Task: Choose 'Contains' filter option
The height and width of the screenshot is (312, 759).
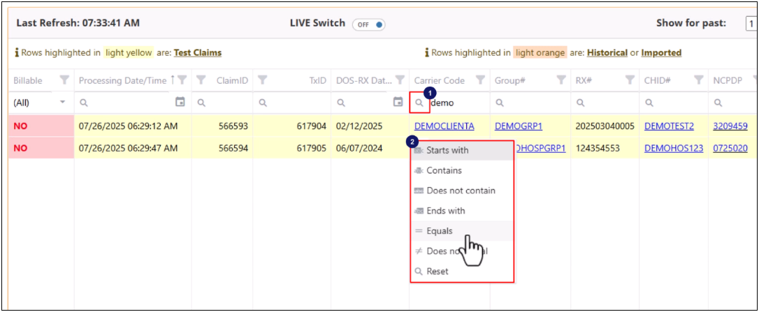Action: pyautogui.click(x=462, y=170)
